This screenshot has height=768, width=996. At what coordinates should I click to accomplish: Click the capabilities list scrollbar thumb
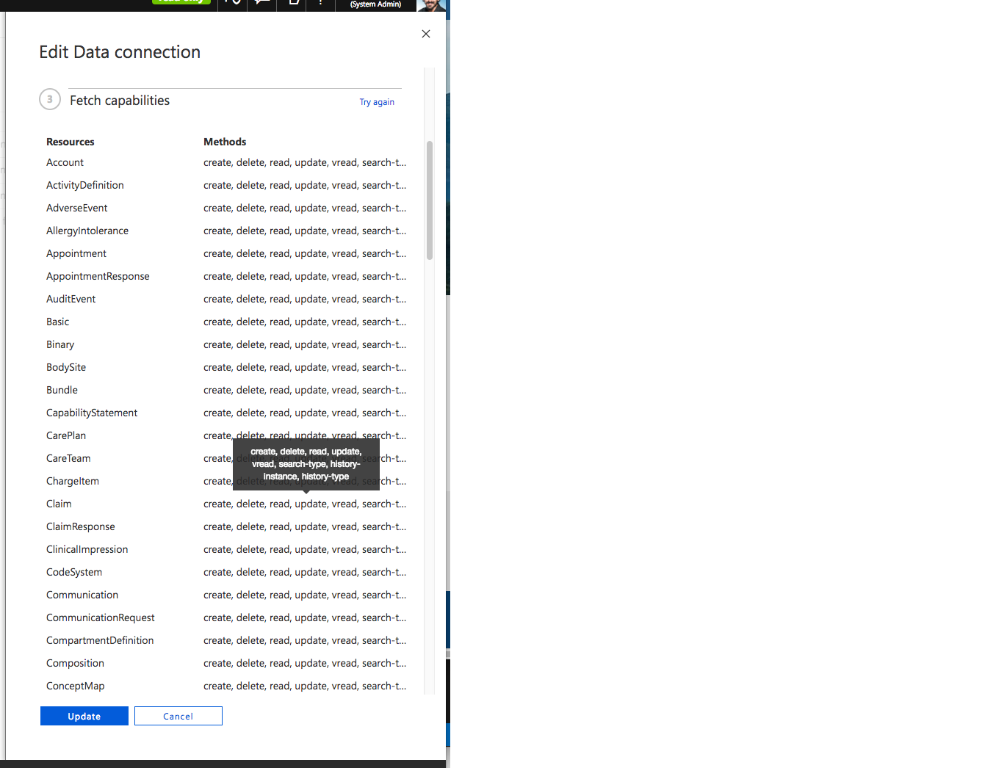click(x=430, y=200)
